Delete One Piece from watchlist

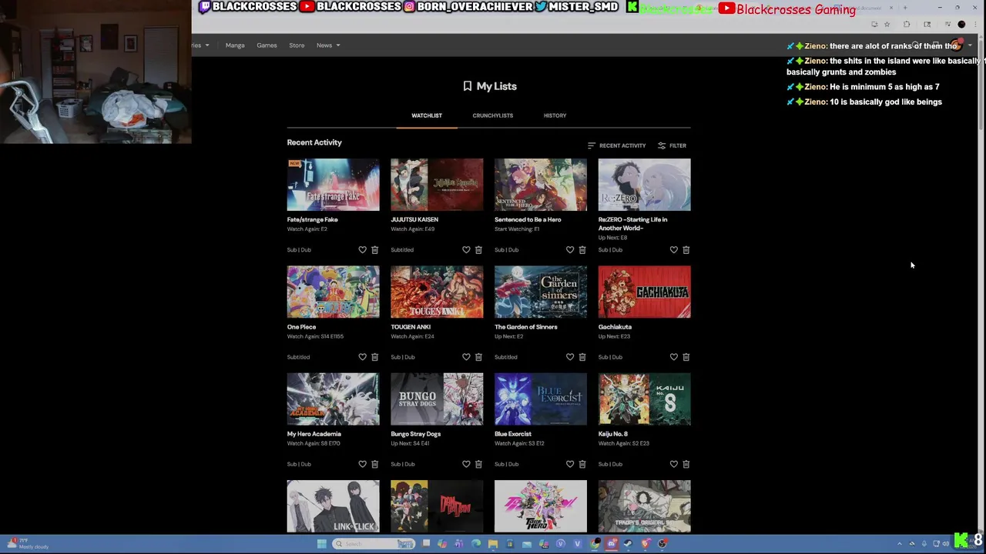click(x=374, y=357)
